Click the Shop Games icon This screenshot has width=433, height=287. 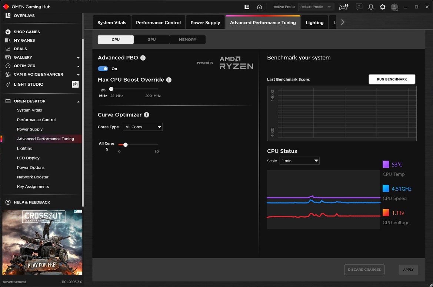click(8, 32)
